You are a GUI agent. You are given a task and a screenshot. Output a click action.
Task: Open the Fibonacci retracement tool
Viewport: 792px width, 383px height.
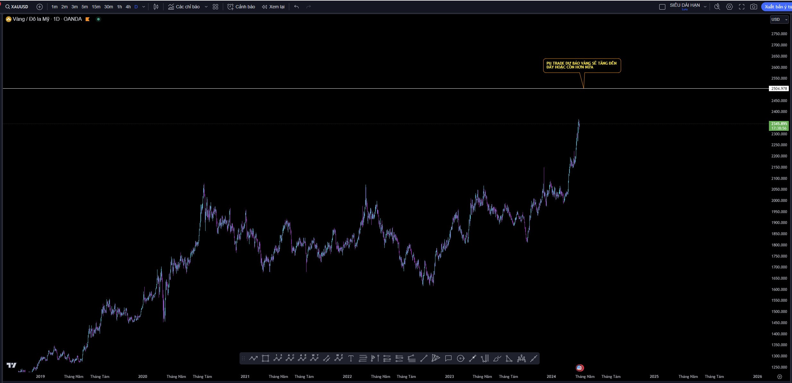coord(363,358)
